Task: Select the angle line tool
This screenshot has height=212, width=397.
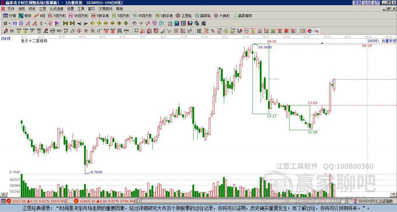Action: [163, 31]
